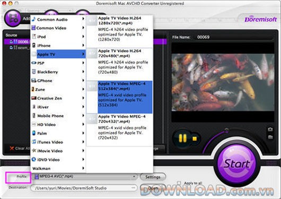Click the Destination path browse dots
Viewport: 281px width, 199px height.
(133, 188)
